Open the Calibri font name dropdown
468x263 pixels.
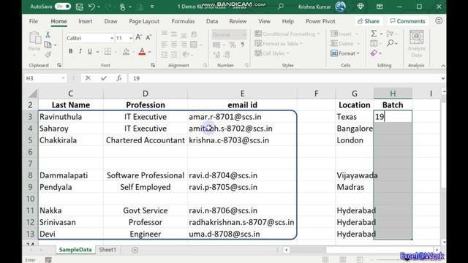coord(112,38)
